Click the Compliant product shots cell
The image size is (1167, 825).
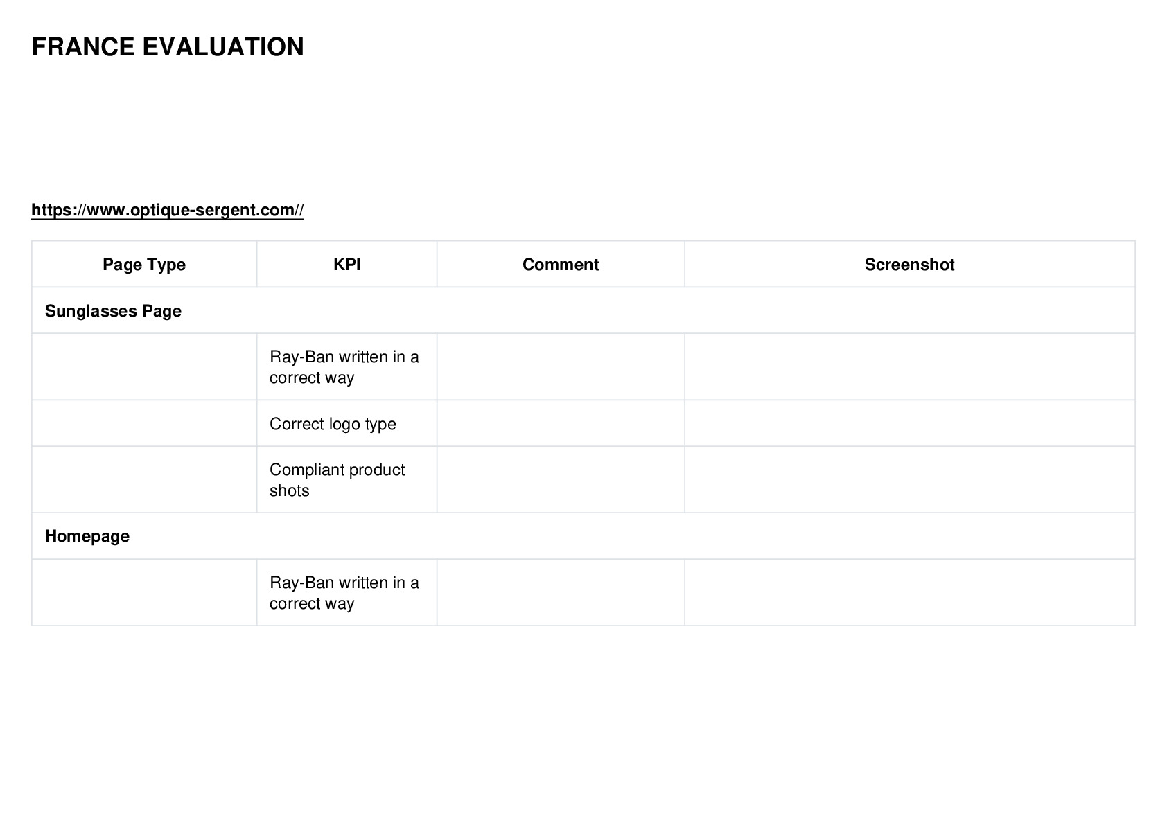346,480
